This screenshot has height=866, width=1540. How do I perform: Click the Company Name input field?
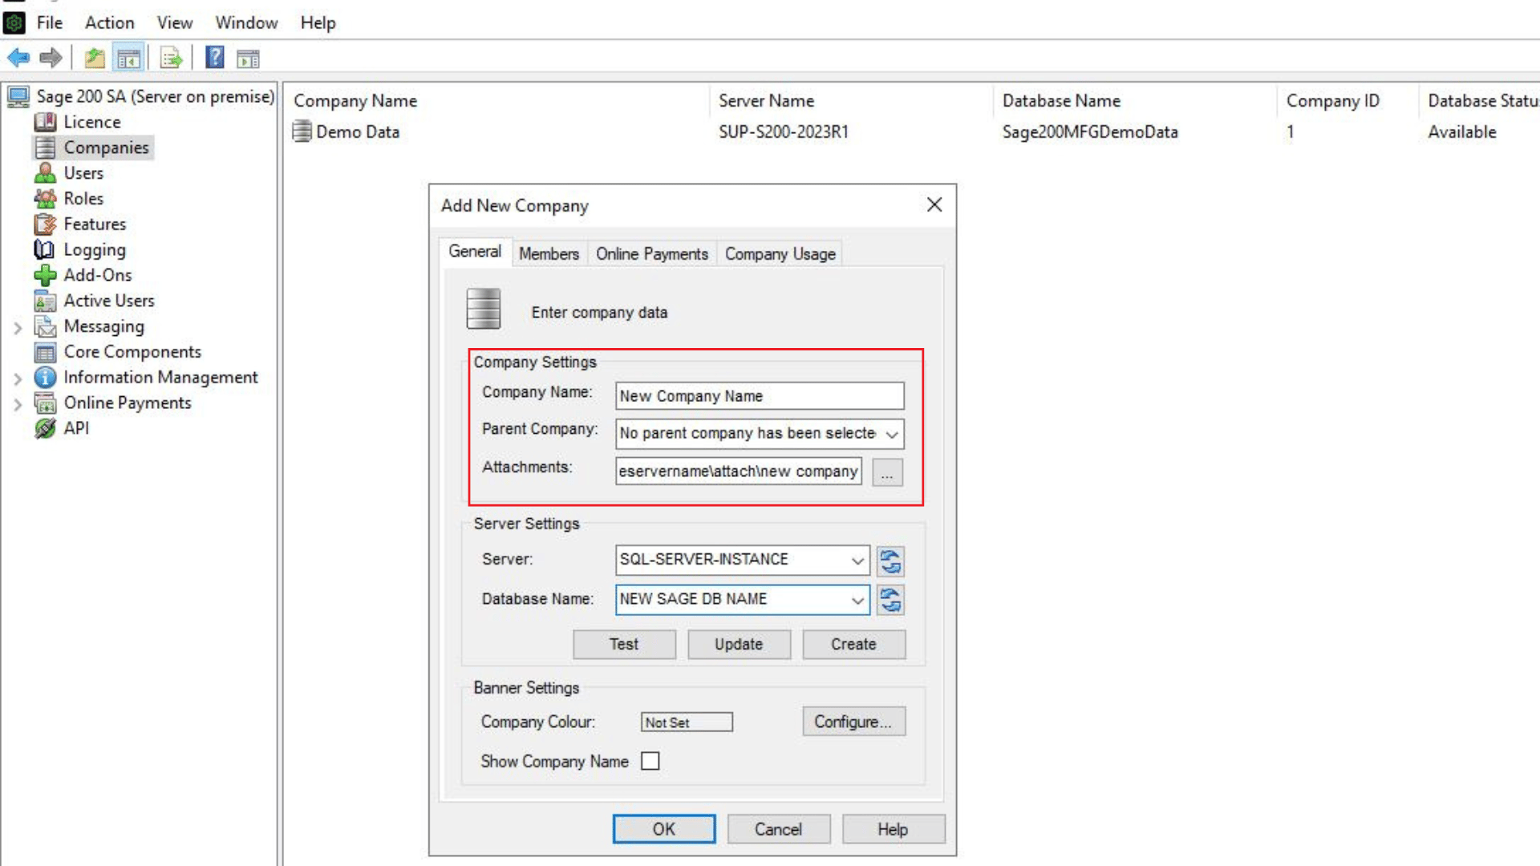pos(760,396)
